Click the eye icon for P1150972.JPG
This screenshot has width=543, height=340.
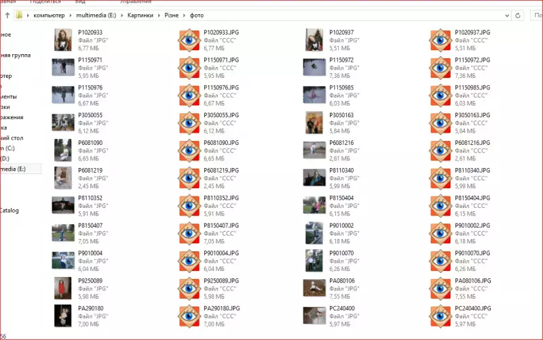441,68
